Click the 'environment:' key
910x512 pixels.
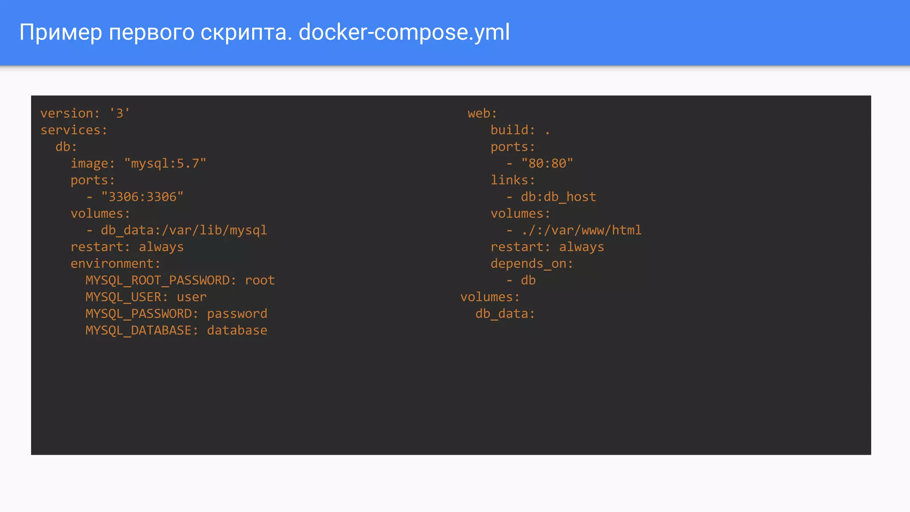(x=116, y=264)
